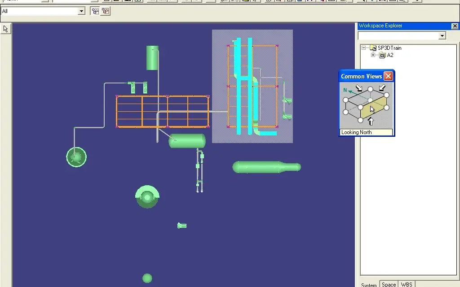Click the A2 system icon in the tree
The width and height of the screenshot is (460, 287).
382,55
